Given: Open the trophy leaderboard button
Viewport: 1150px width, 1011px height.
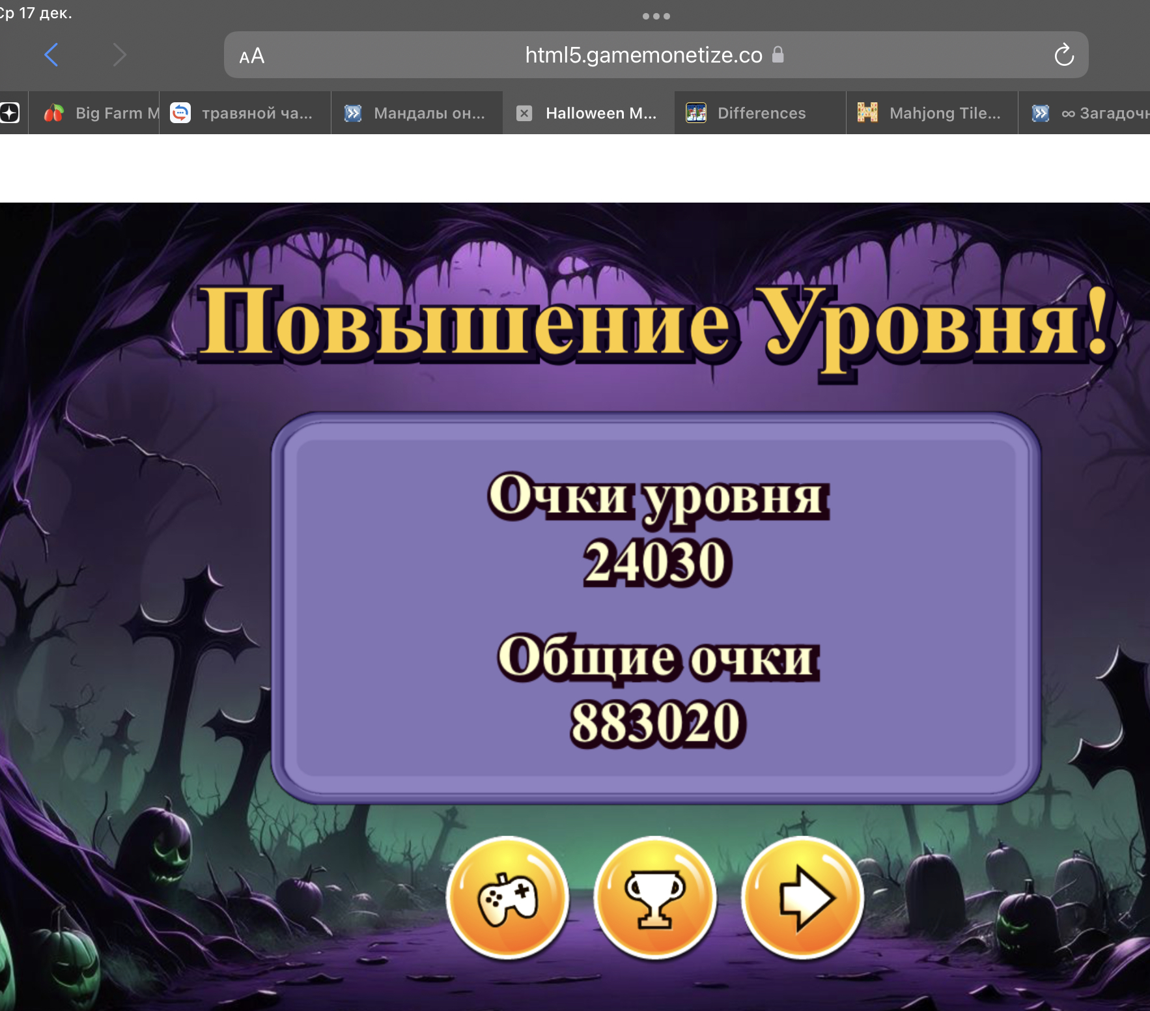Looking at the screenshot, I should click(655, 898).
